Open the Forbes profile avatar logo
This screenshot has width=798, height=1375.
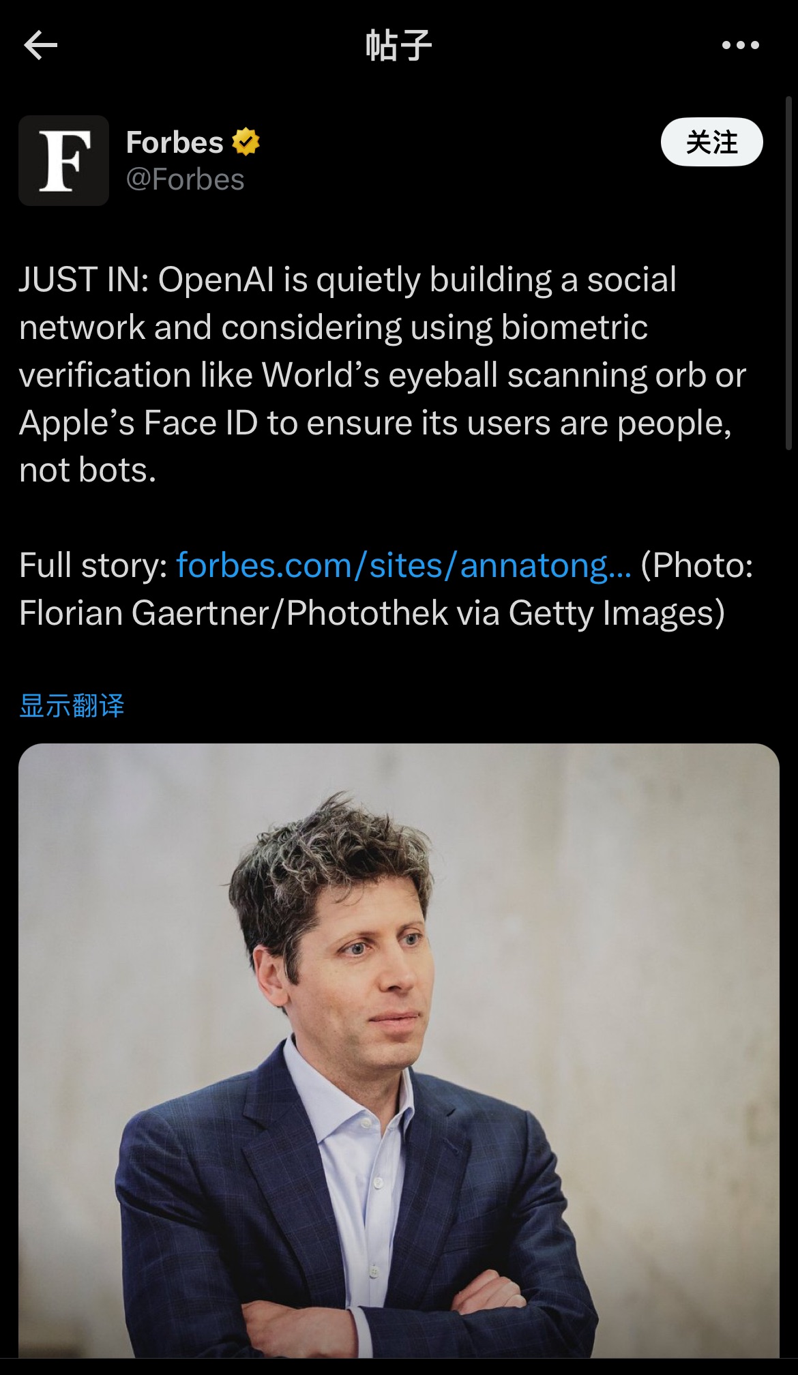[x=63, y=160]
